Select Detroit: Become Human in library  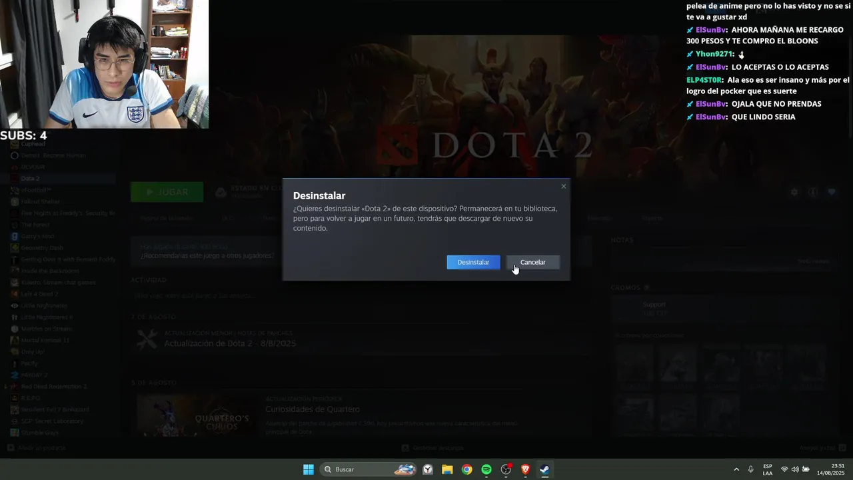(x=53, y=155)
